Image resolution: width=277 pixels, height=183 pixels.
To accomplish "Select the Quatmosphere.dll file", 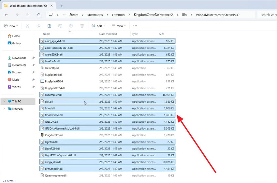I will 108,176.
